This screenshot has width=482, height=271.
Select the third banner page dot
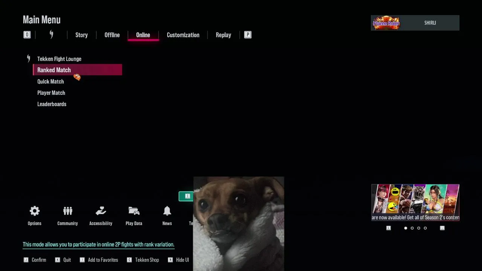coord(418,228)
